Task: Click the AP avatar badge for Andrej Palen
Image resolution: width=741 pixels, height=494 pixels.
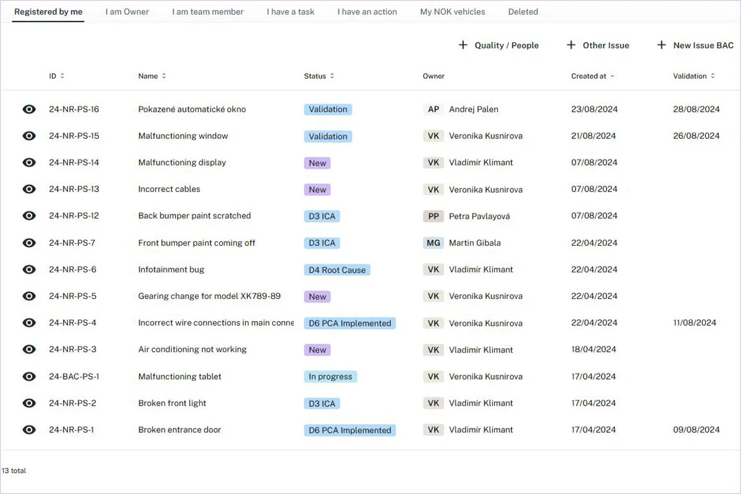Action: (x=433, y=109)
